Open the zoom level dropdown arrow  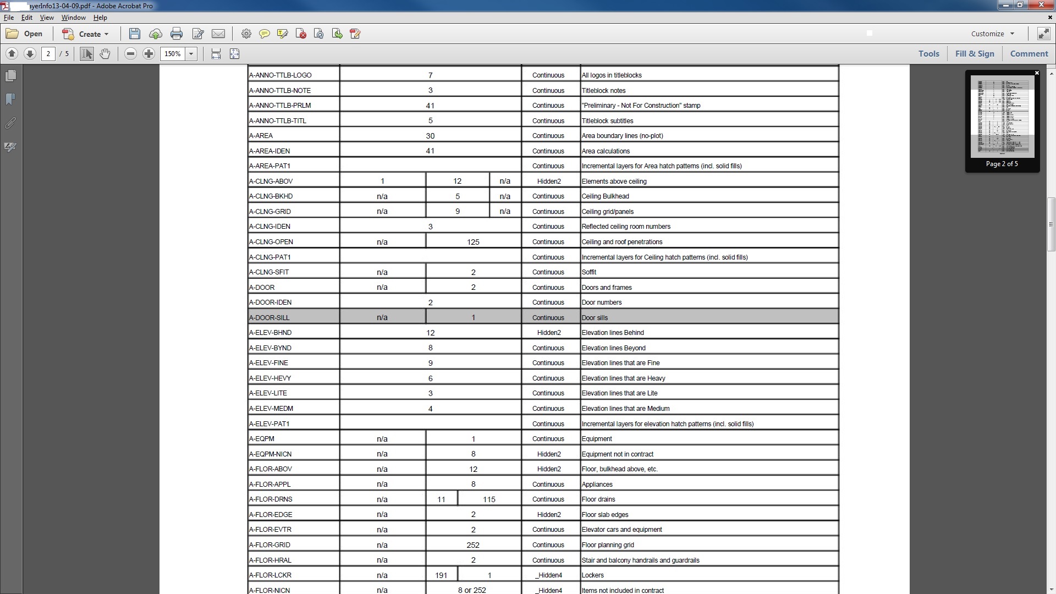191,54
